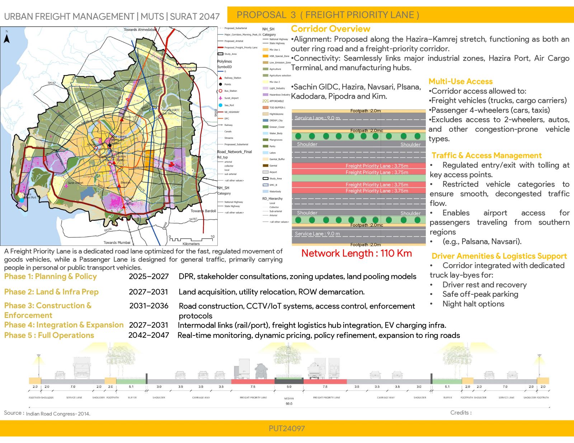Image resolution: width=574 pixels, height=443 pixels.
Task: Click the Bus_Station red ring legend symbol
Action: tap(221, 91)
